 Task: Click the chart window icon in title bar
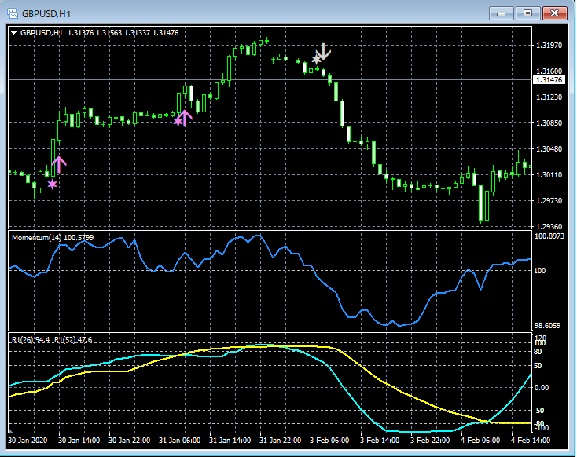[x=13, y=13]
